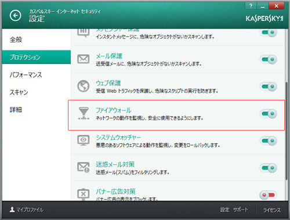The width and height of the screenshot is (290, 220).
Task: Click the anti-spam envelope warning icon
Action: (84, 167)
